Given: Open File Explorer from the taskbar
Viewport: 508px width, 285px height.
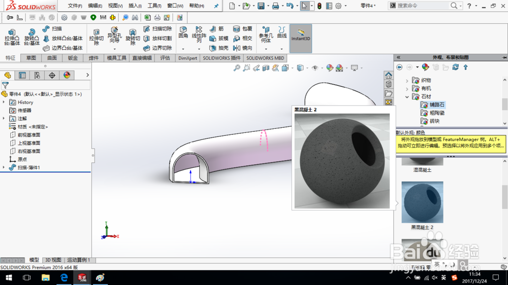Looking at the screenshot, I should coord(45,277).
